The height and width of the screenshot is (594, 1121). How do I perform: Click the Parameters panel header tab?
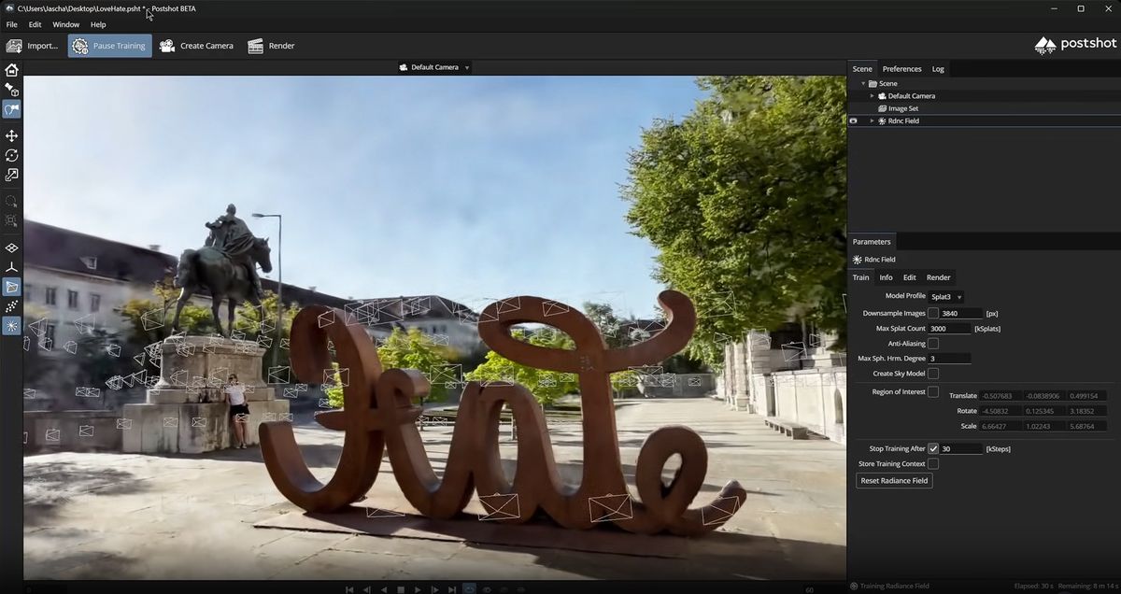point(872,242)
